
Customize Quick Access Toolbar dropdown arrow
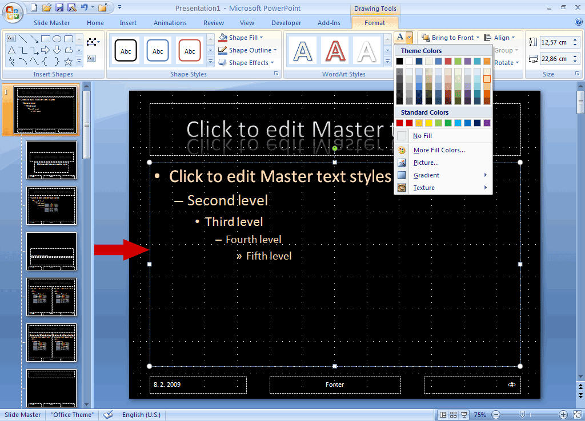pos(120,7)
